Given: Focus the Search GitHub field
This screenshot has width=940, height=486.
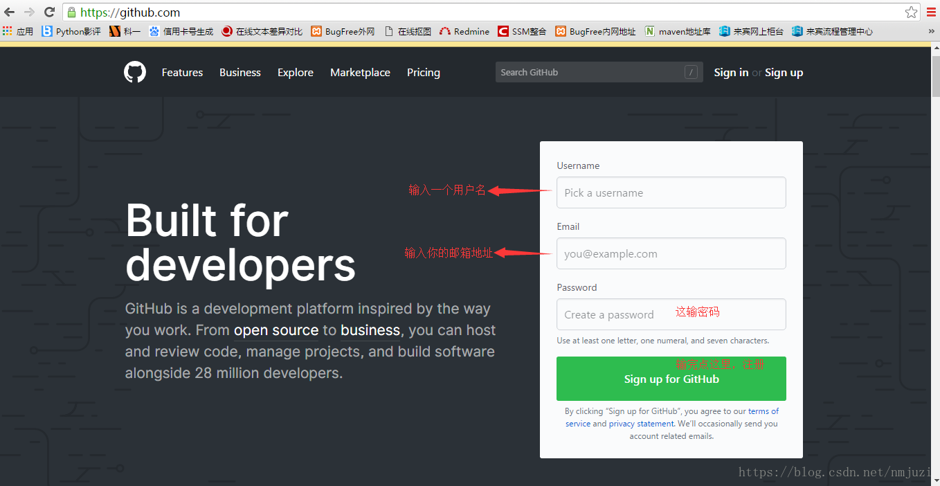Looking at the screenshot, I should pos(598,72).
